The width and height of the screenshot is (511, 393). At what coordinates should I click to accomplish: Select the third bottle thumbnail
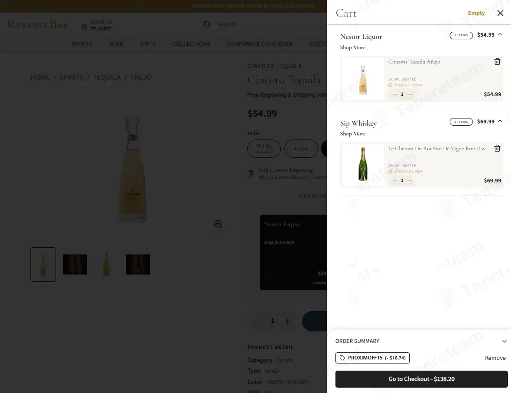[x=106, y=264]
